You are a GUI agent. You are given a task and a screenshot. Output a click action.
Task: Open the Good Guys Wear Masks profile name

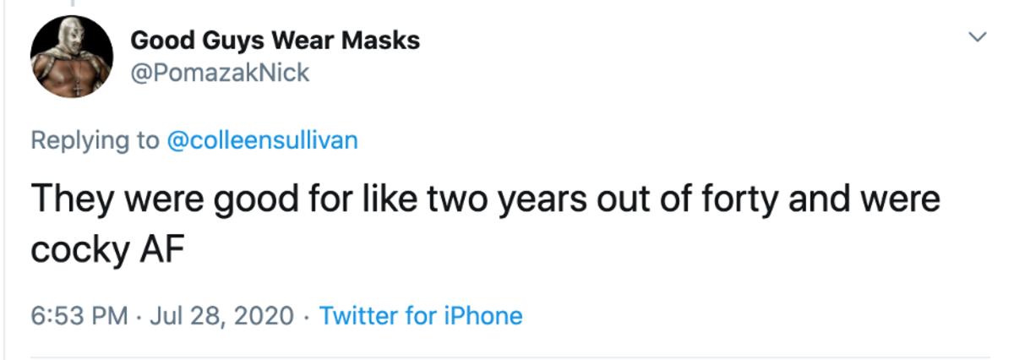[x=275, y=40]
